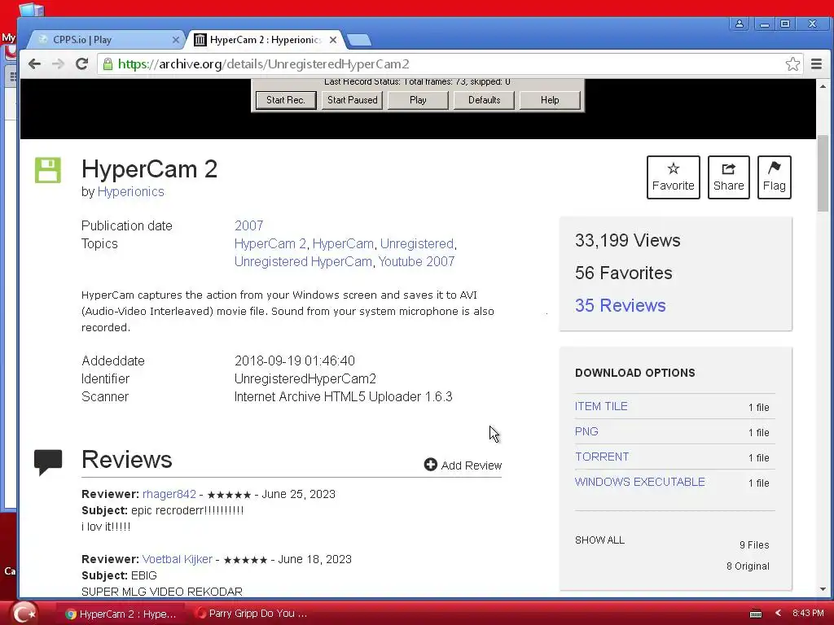Click the green padlock security icon
This screenshot has width=834, height=625.
pos(108,64)
